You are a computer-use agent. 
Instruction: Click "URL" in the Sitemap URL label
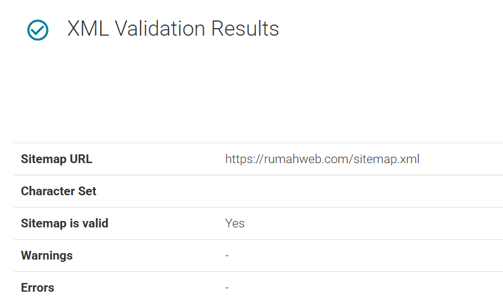pyautogui.click(x=81, y=159)
